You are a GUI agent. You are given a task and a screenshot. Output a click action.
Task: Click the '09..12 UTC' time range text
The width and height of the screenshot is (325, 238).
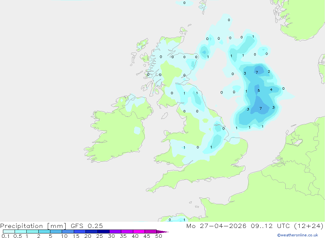click(270, 226)
